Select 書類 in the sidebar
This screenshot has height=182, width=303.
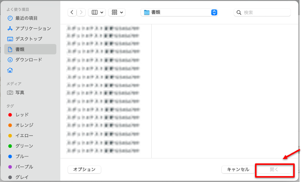tap(30, 49)
